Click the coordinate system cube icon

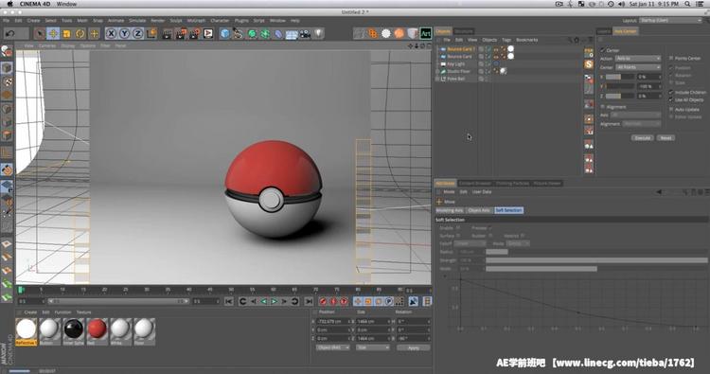(151, 33)
